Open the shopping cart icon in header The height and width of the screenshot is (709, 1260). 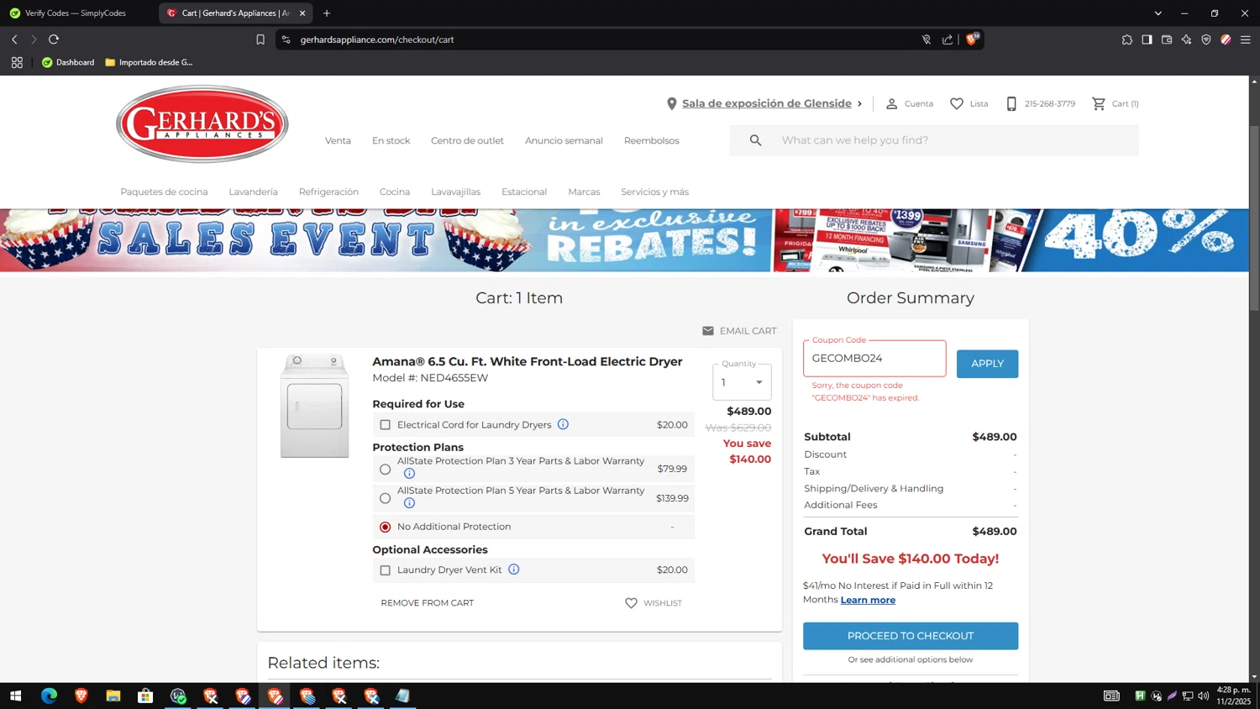(x=1098, y=104)
